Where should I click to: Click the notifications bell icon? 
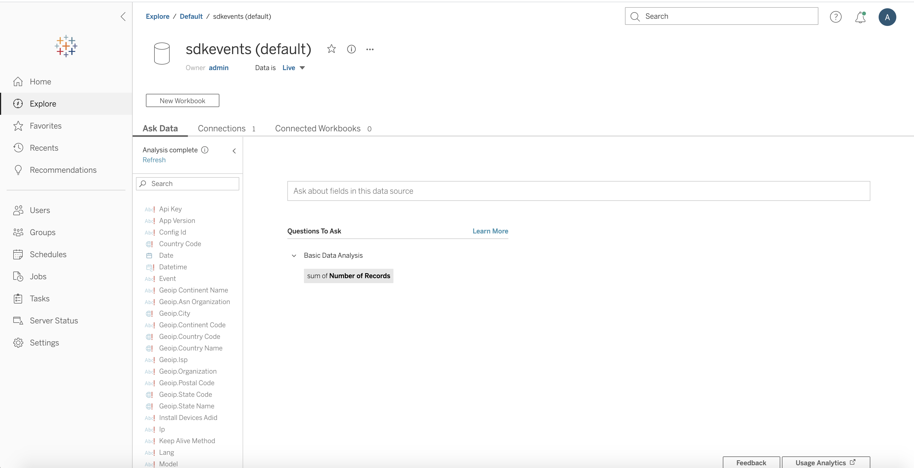pos(860,17)
